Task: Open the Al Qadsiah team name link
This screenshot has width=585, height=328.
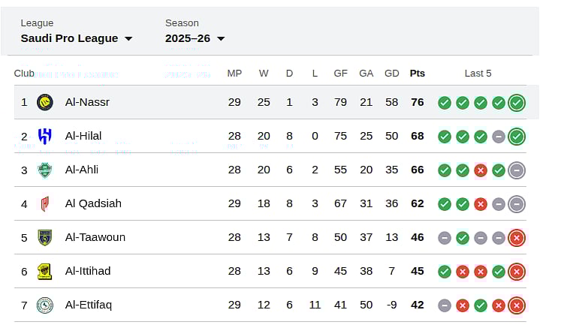Action: click(x=93, y=203)
